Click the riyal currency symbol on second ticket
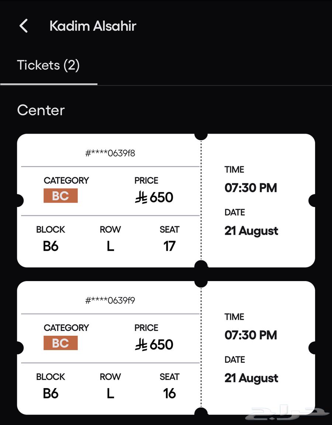The height and width of the screenshot is (425, 332). pyautogui.click(x=141, y=345)
